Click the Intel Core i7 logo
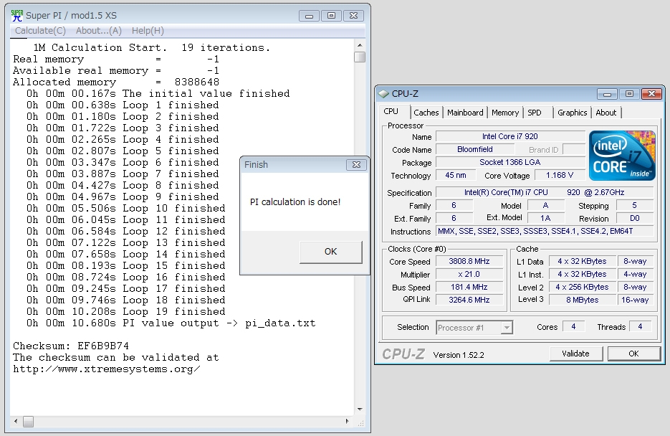This screenshot has height=436, width=670. click(x=621, y=156)
